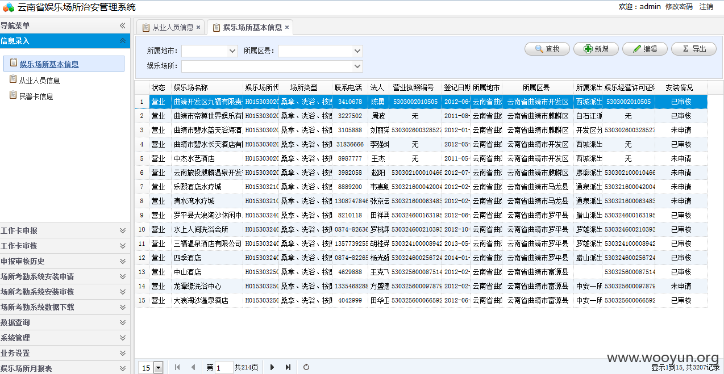Image resolution: width=724 pixels, height=374 pixels.
Task: Click legal person 赵阳 in row 6
Action: [378, 173]
